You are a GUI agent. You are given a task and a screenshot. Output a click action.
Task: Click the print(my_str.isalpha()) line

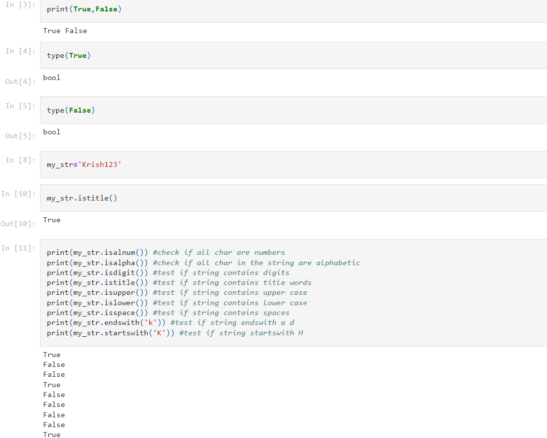pyautogui.click(x=97, y=263)
